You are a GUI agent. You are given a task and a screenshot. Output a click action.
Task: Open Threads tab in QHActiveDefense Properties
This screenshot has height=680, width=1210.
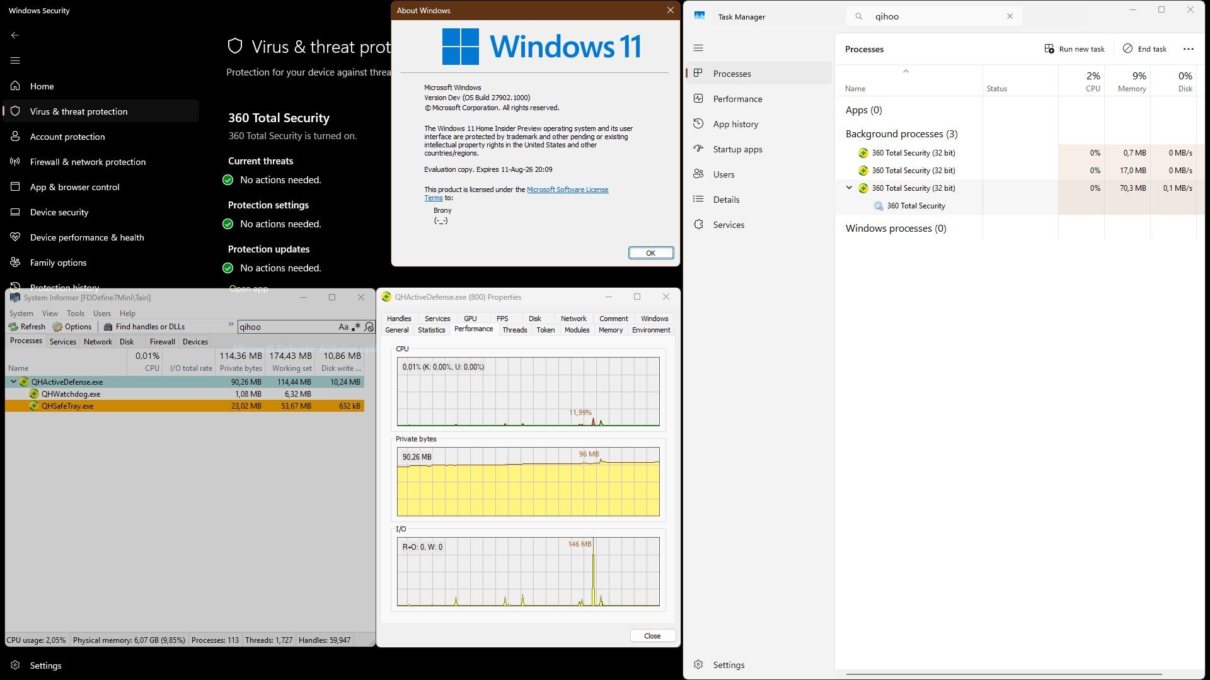tap(515, 330)
